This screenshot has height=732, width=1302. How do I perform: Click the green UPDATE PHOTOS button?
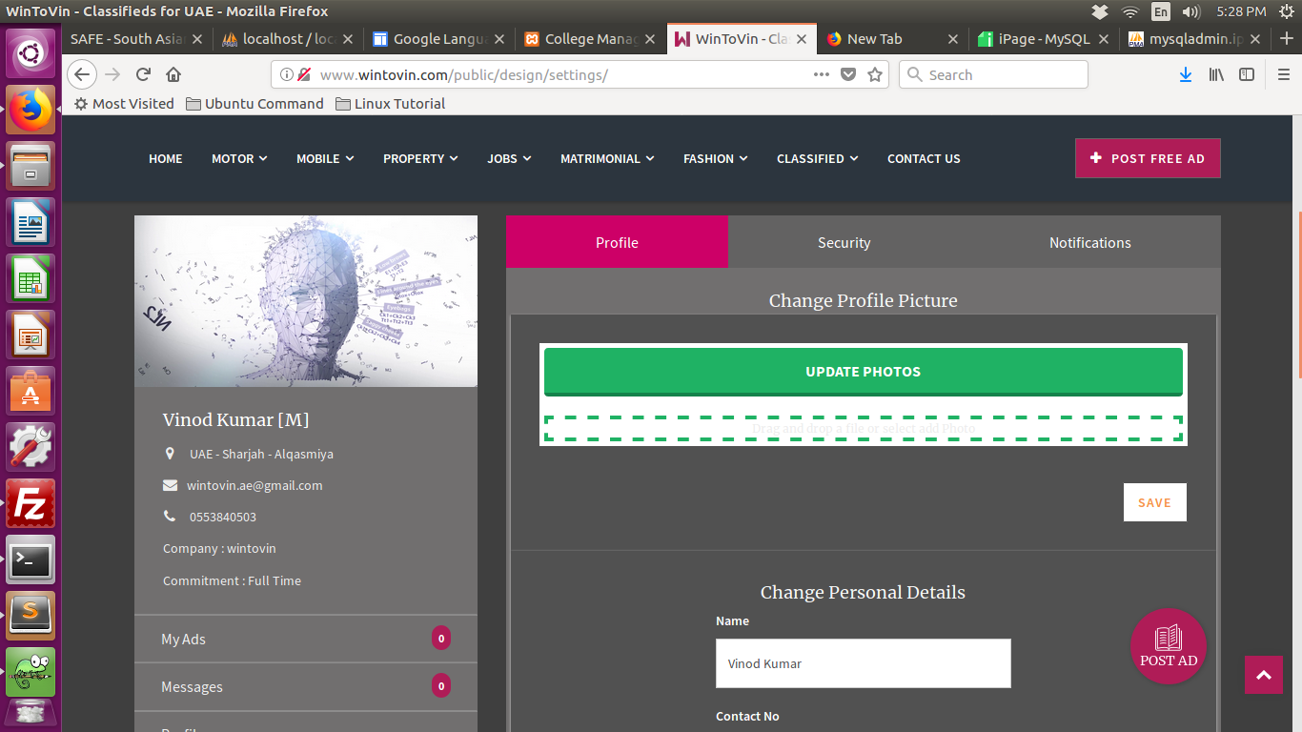click(864, 372)
